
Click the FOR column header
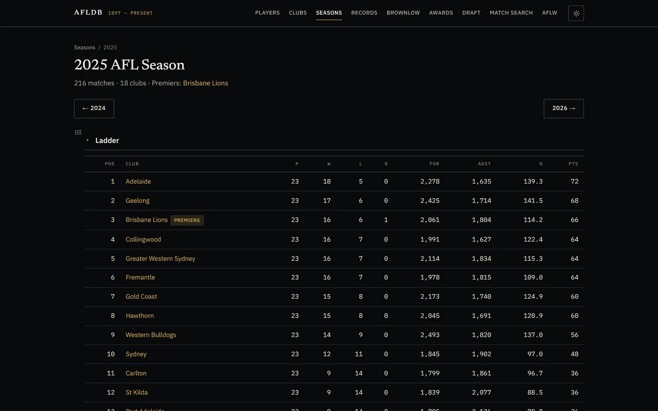coord(435,164)
